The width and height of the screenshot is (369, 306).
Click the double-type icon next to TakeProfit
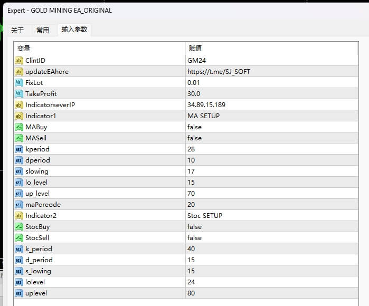(19, 93)
